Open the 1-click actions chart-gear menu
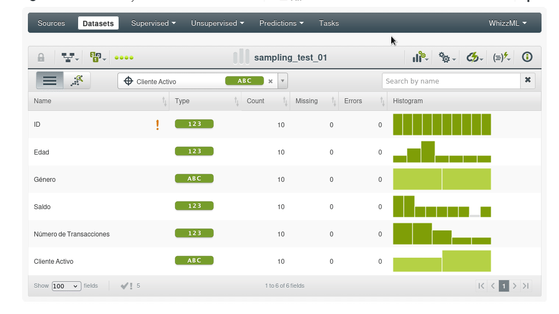559x314 pixels. tap(420, 57)
